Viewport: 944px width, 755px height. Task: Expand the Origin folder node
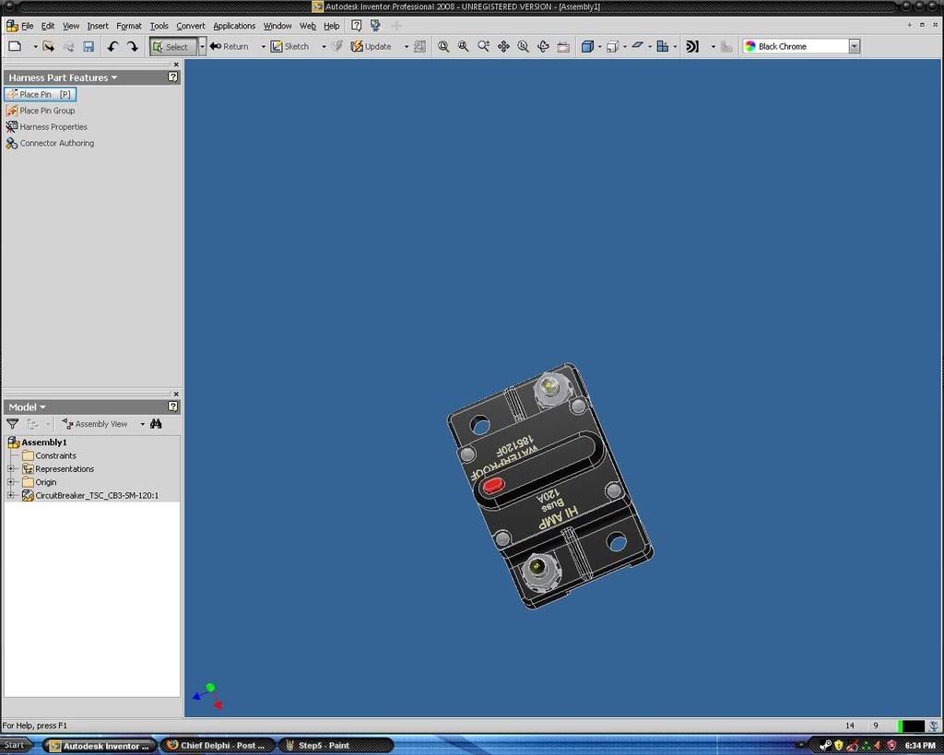coord(11,482)
